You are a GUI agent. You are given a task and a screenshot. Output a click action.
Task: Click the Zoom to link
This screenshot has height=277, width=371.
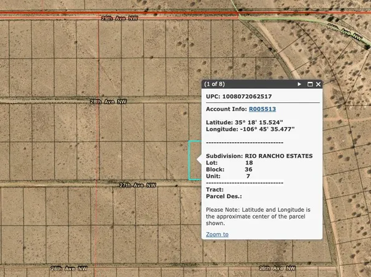click(x=217, y=234)
